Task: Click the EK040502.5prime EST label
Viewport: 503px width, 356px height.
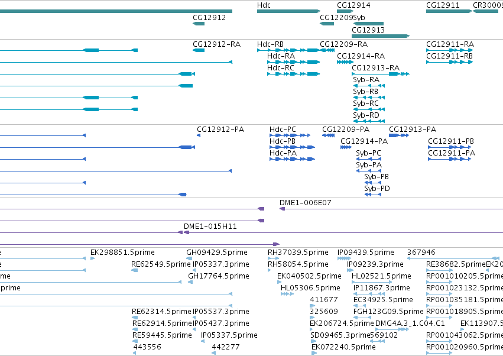Action: point(309,276)
